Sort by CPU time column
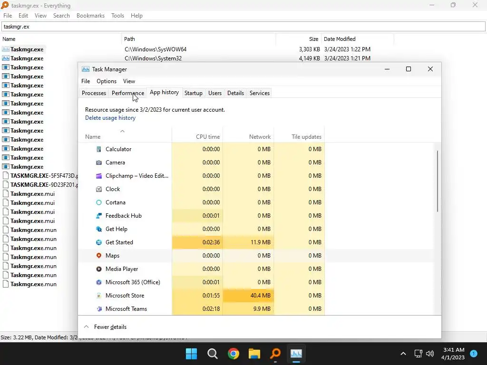 point(208,137)
